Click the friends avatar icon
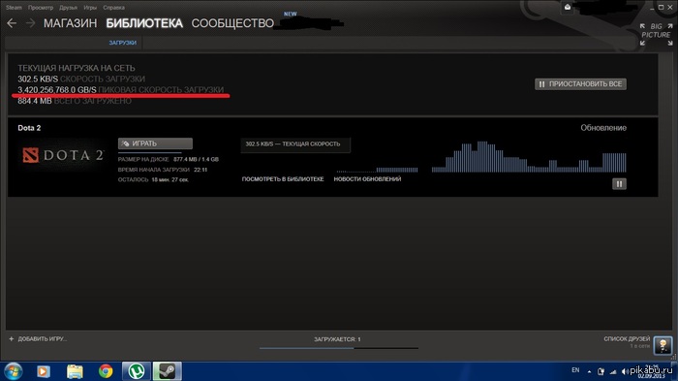The image size is (678, 381). [x=663, y=345]
